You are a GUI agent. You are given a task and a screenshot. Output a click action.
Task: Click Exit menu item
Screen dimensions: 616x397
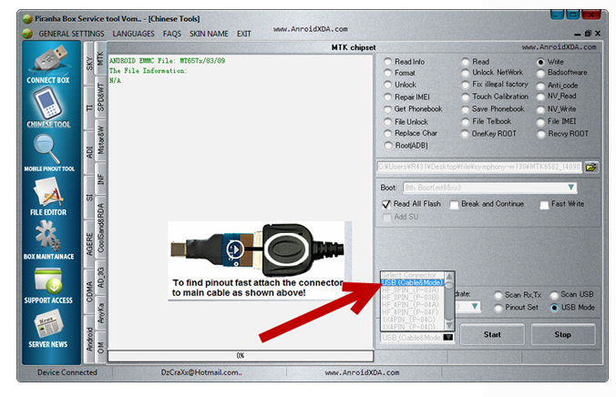click(x=243, y=34)
